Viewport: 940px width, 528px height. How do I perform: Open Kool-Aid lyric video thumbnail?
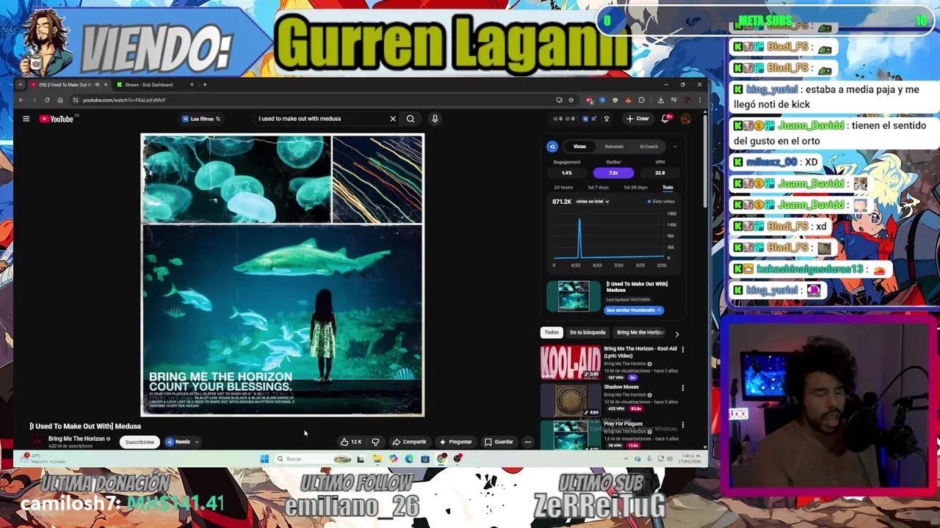point(571,362)
